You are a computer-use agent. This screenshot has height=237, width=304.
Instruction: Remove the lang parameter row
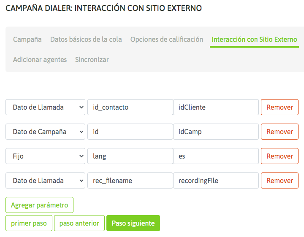(x=280, y=156)
